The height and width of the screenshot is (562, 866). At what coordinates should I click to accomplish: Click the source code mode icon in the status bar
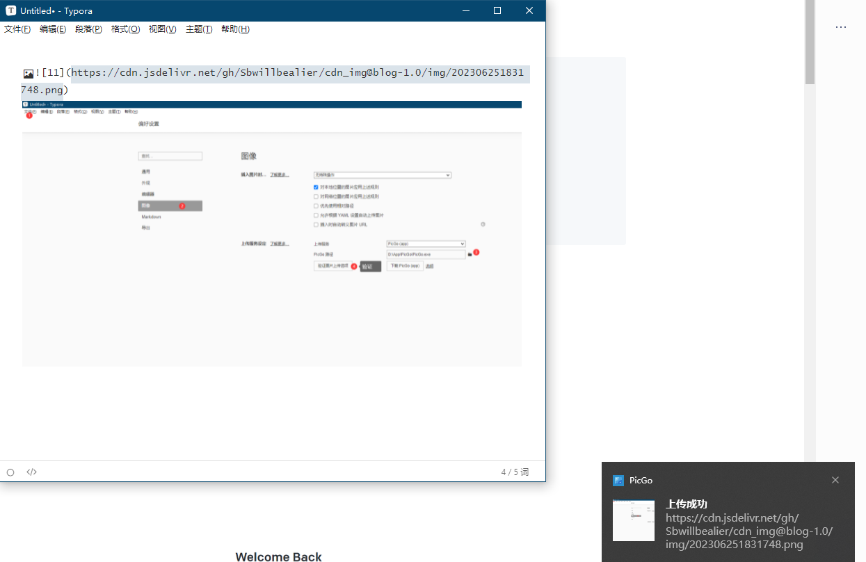pyautogui.click(x=31, y=472)
